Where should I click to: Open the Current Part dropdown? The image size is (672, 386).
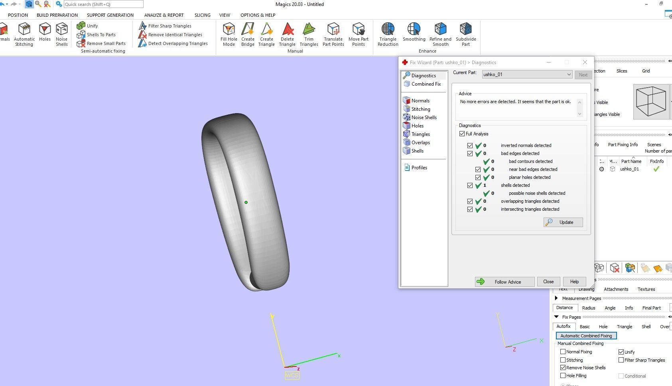[527, 74]
